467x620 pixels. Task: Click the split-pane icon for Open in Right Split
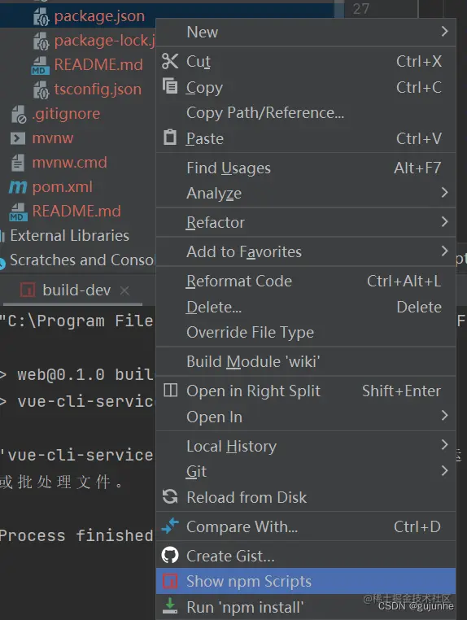[170, 390]
